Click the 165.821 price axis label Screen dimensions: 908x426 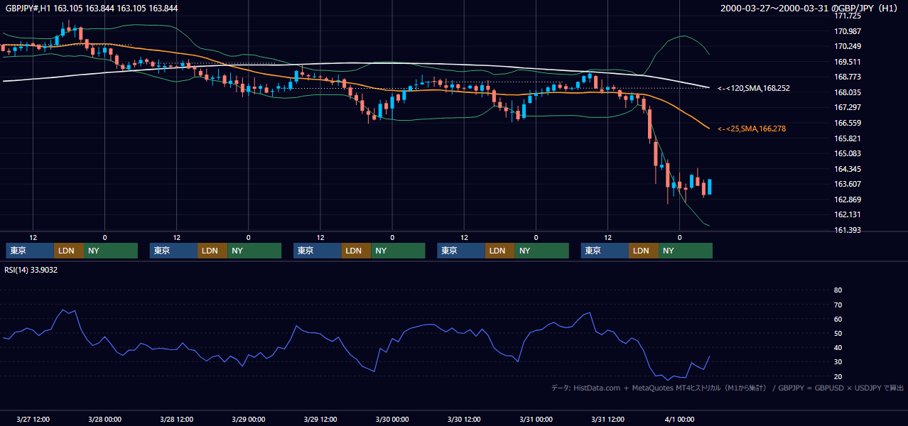point(848,138)
